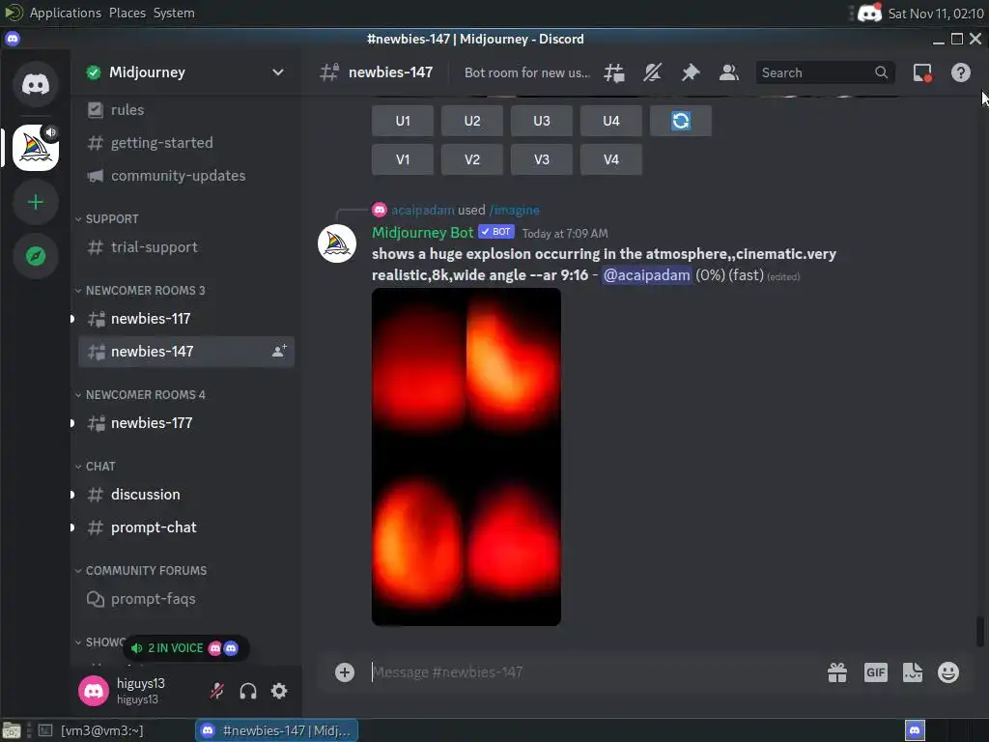The image size is (989, 742).
Task: Click the attach file plus button
Action: [345, 672]
